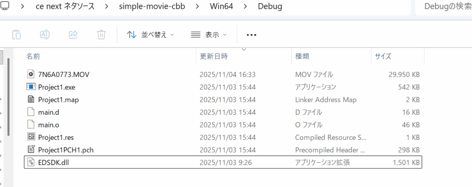Image resolution: width=472 pixels, height=187 pixels.
Task: Click the Project1.exe application icon
Action: point(31,87)
